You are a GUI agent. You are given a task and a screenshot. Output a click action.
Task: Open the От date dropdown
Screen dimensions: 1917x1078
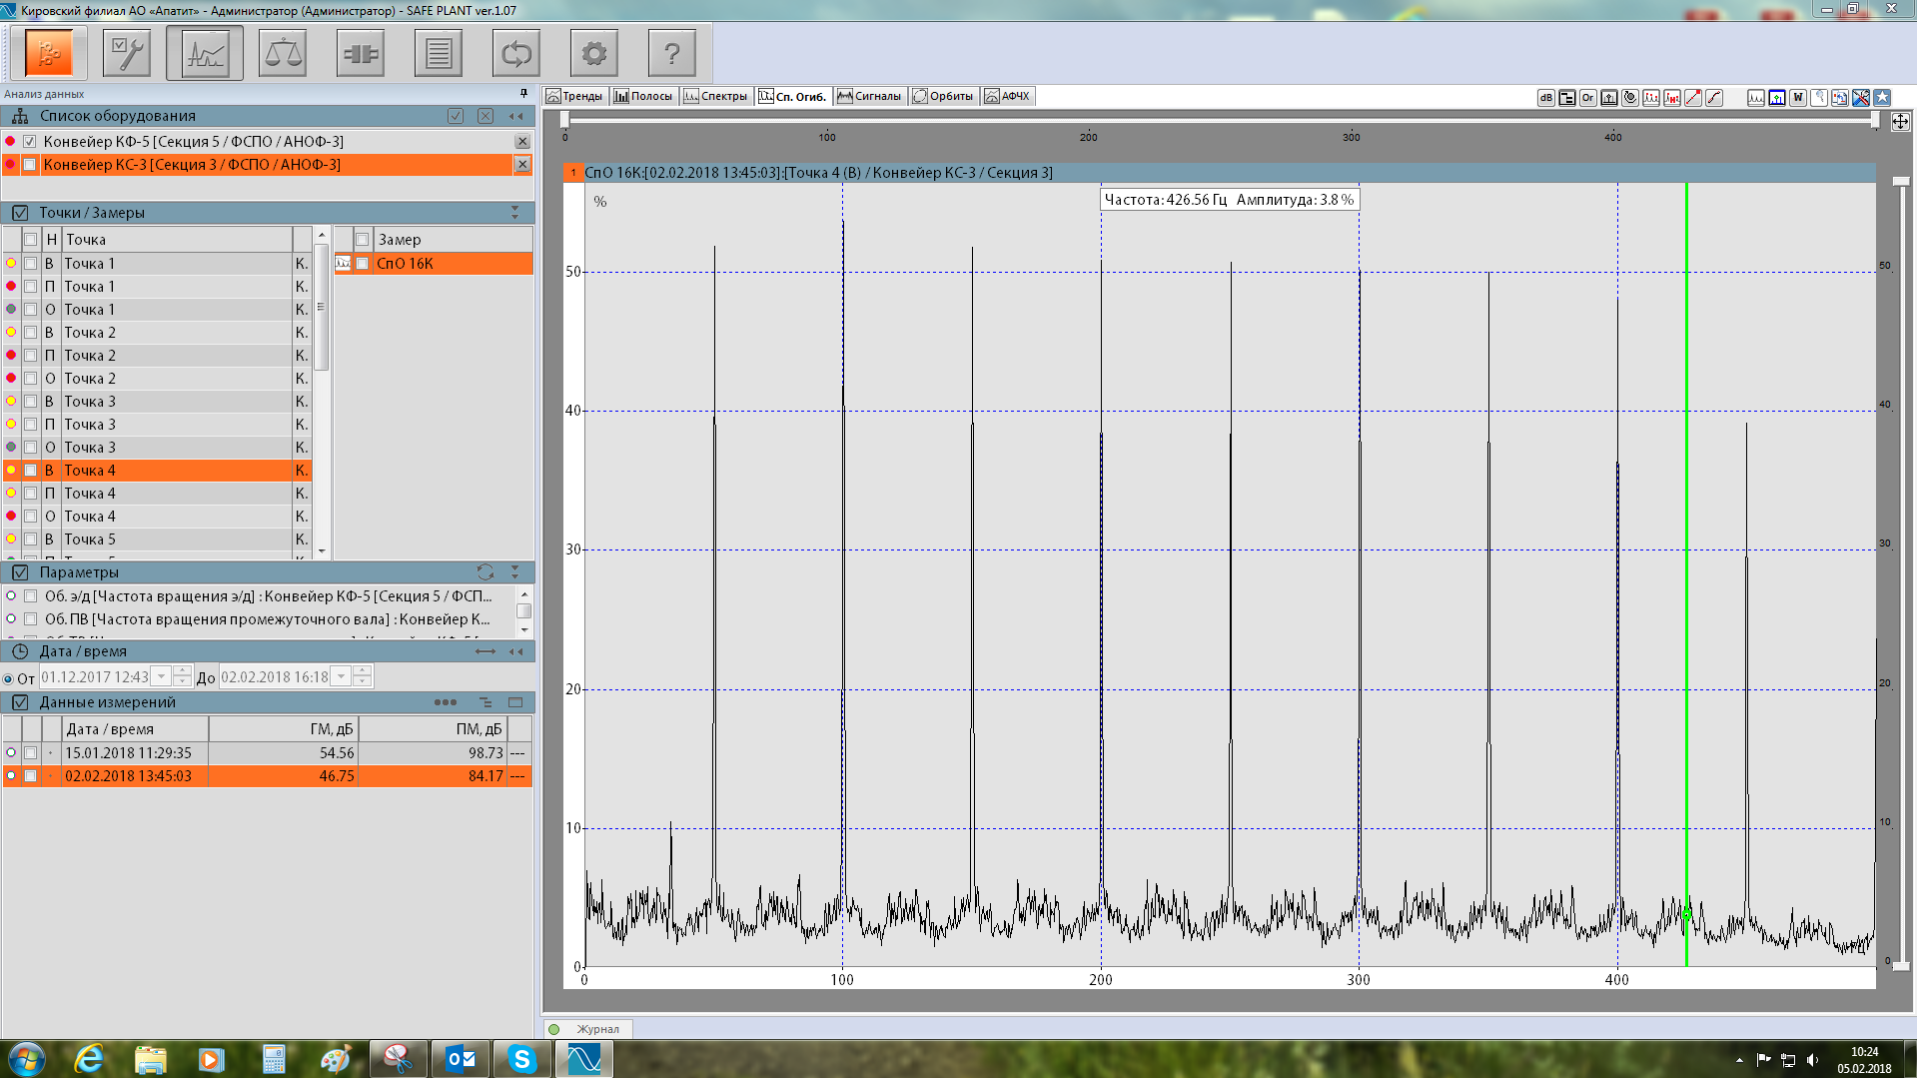161,677
